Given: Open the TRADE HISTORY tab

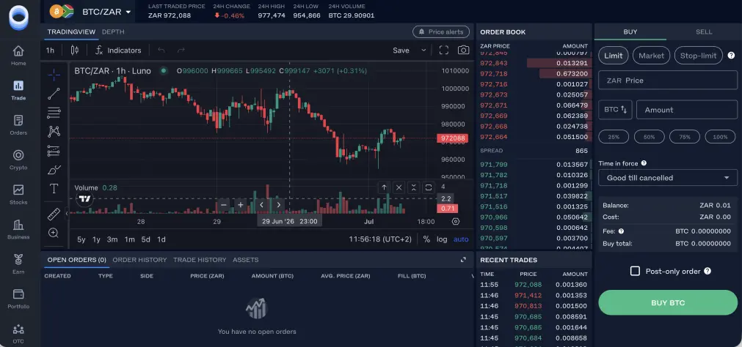Looking at the screenshot, I should [200, 260].
